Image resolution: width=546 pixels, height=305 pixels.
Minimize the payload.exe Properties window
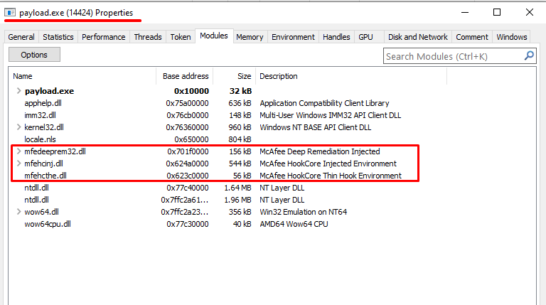465,13
